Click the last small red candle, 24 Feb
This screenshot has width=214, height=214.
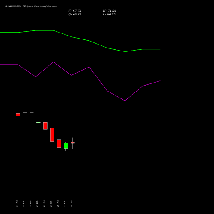[x=73, y=143]
